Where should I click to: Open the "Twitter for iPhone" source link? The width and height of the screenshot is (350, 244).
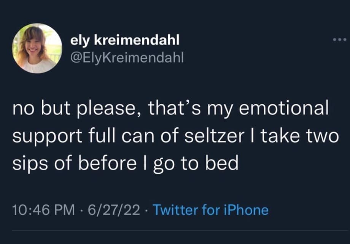[x=210, y=210]
